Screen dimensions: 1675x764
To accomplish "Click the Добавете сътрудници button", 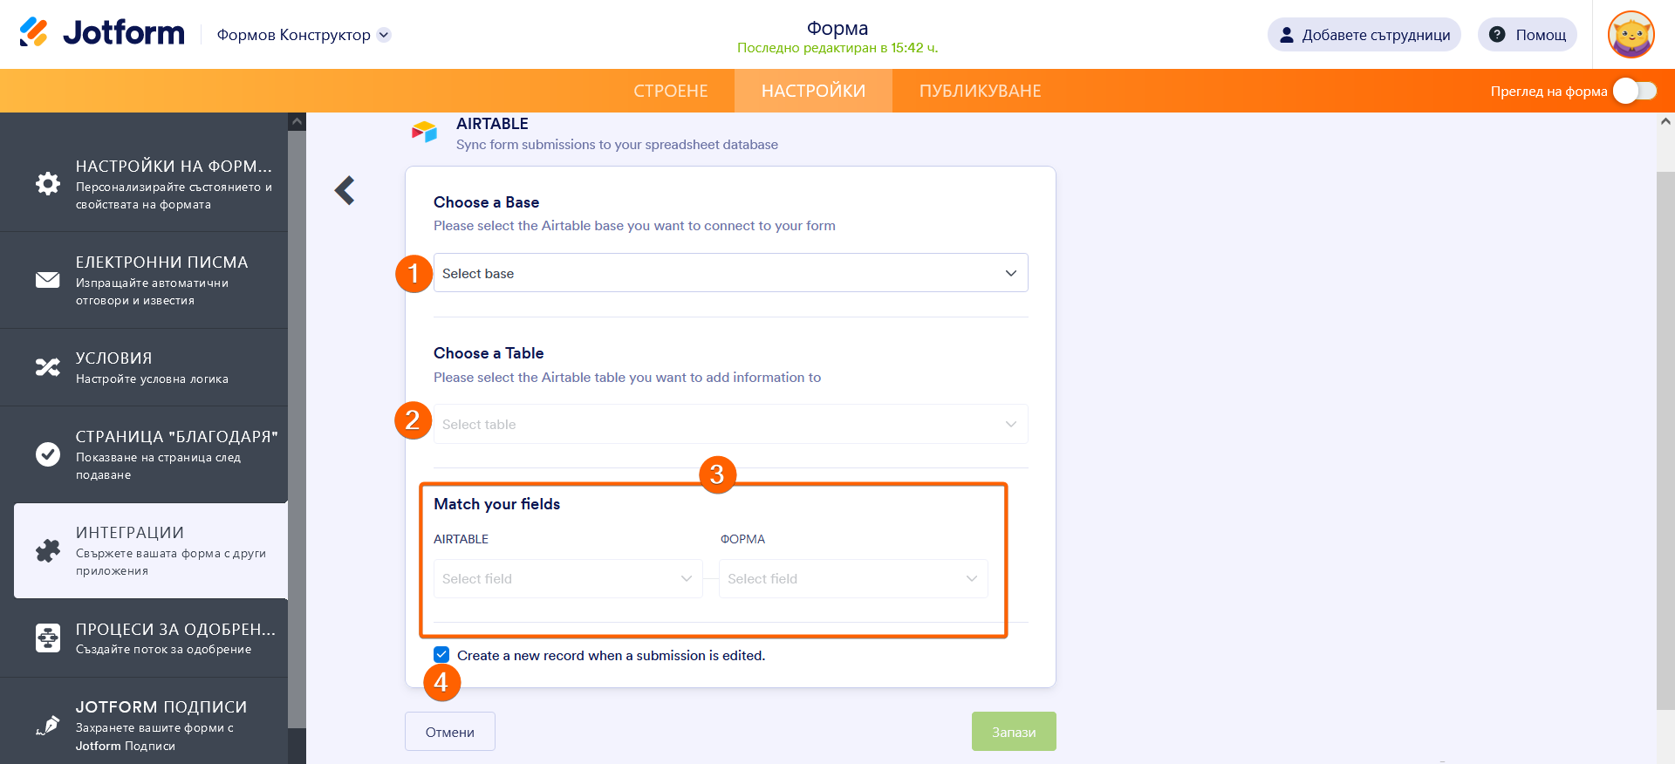I will (1364, 35).
